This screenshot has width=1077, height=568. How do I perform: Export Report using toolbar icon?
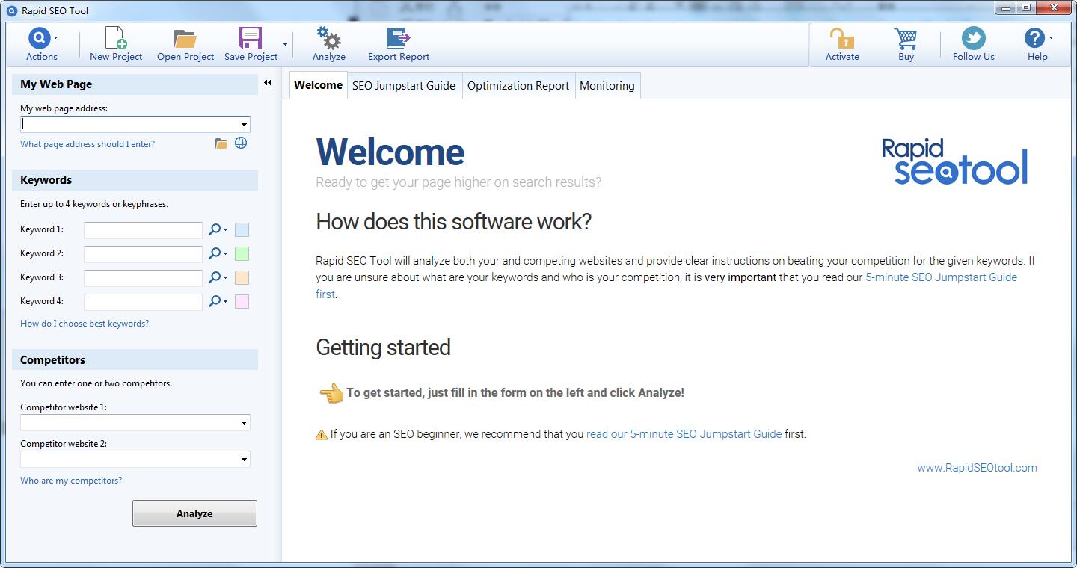[398, 43]
